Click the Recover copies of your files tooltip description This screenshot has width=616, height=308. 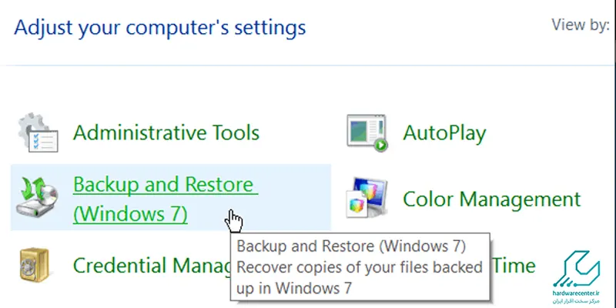[x=359, y=277]
